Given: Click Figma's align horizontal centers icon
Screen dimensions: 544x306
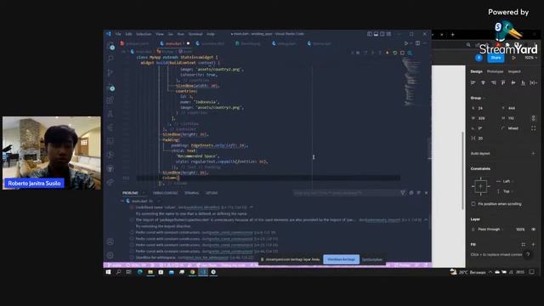Looking at the screenshot, I should 483,82.
